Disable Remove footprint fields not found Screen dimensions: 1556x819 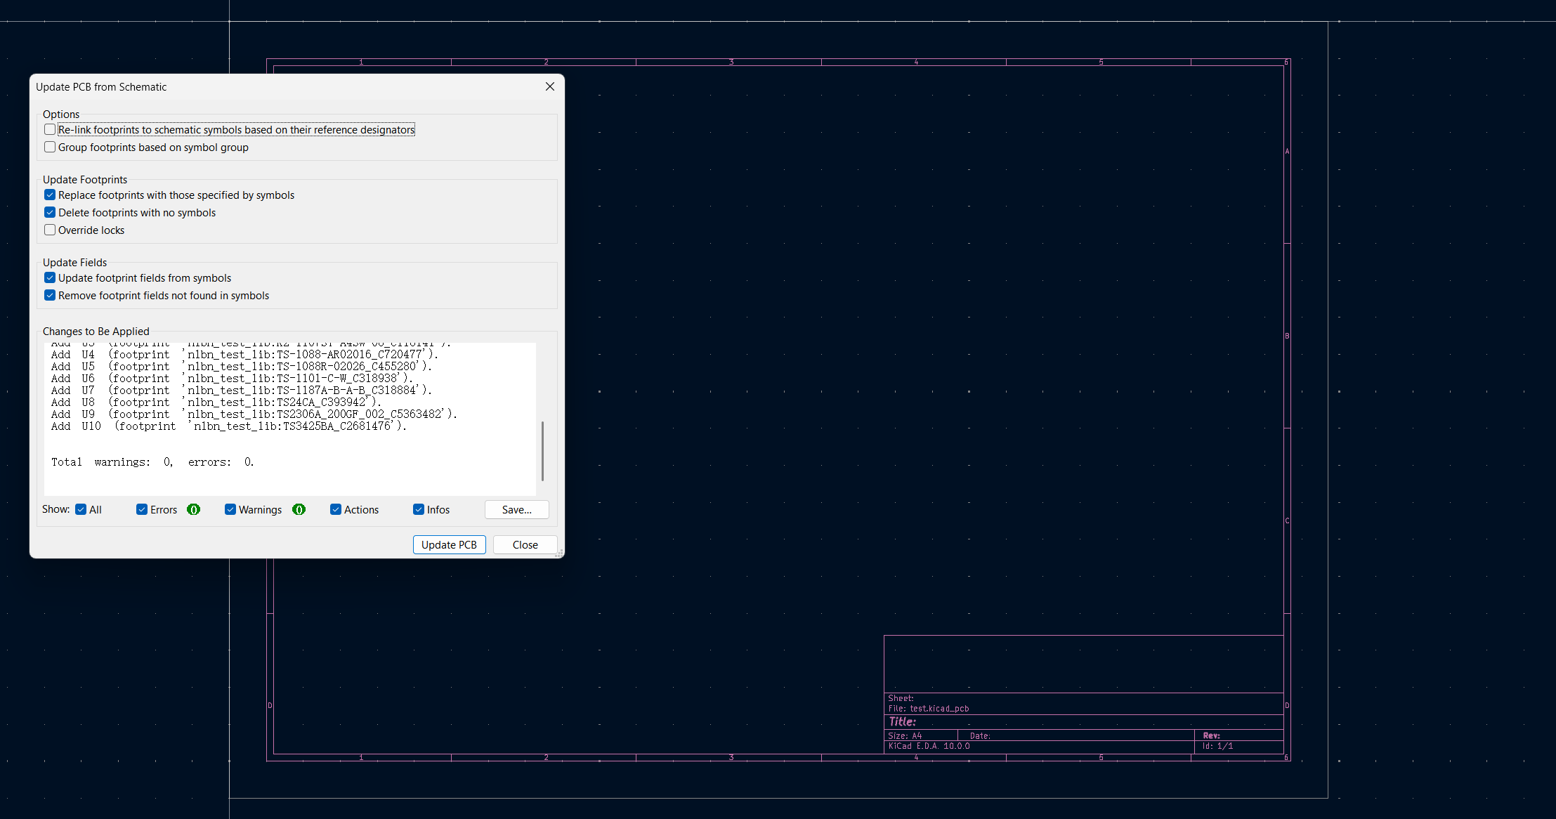tap(50, 296)
